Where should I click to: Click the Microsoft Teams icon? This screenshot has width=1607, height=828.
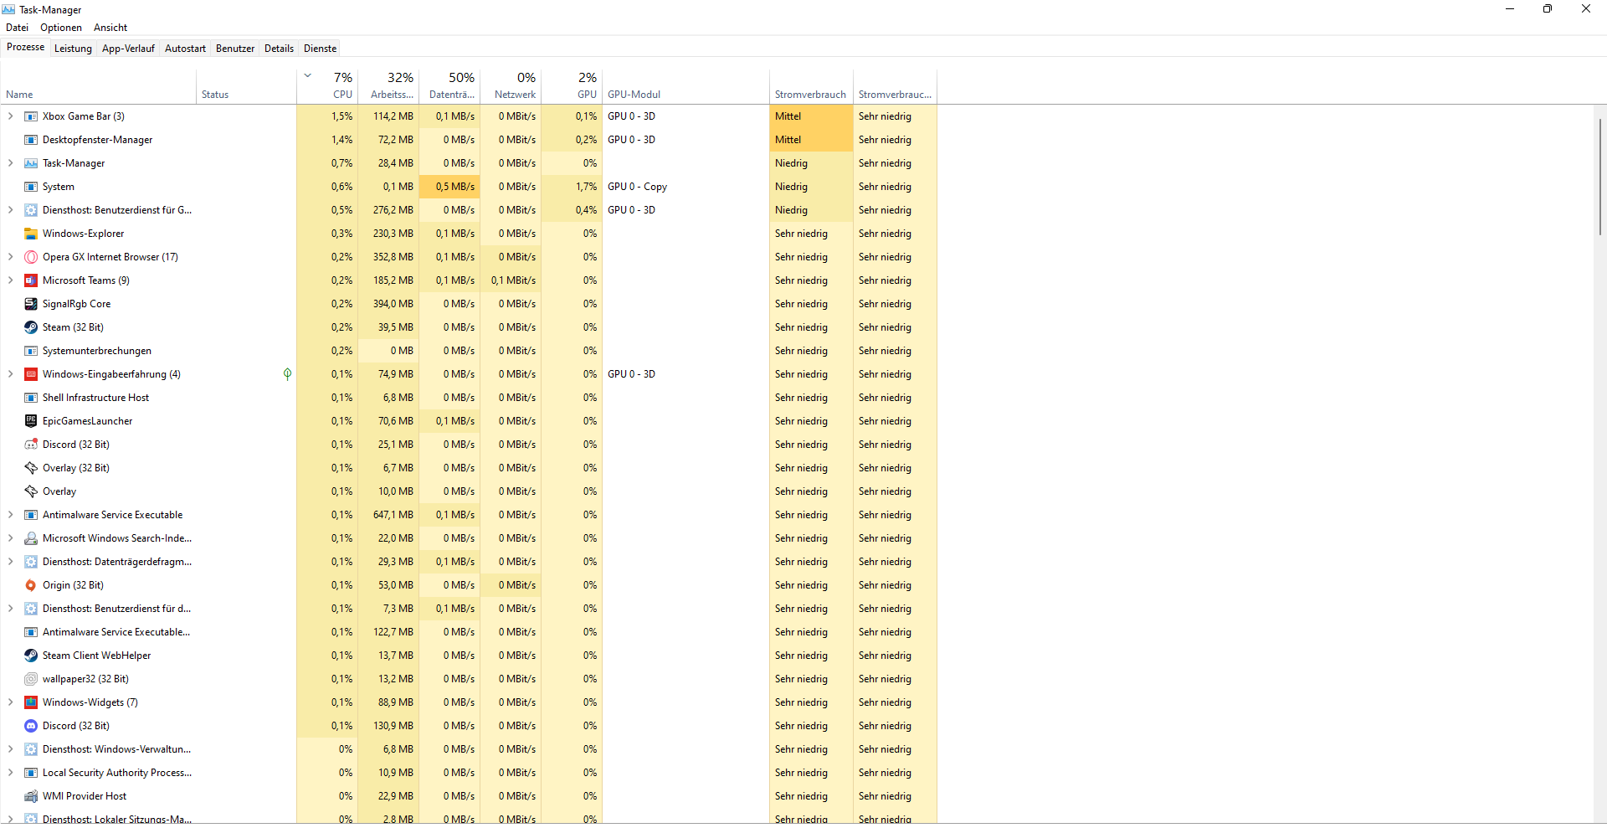click(x=31, y=280)
